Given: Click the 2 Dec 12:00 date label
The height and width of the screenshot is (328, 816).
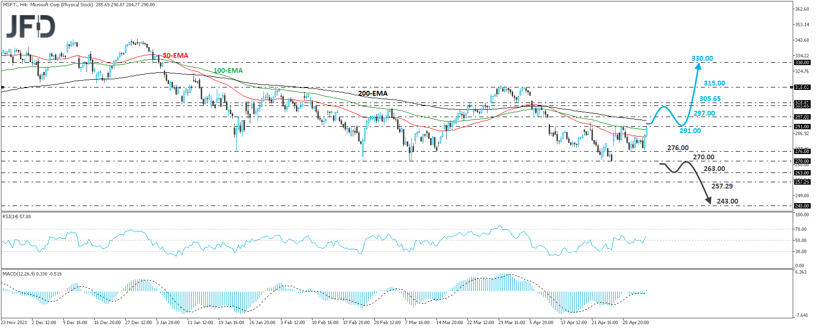Looking at the screenshot, I should tap(44, 323).
